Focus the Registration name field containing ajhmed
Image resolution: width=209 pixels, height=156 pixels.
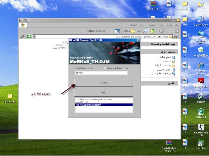tap(101, 73)
